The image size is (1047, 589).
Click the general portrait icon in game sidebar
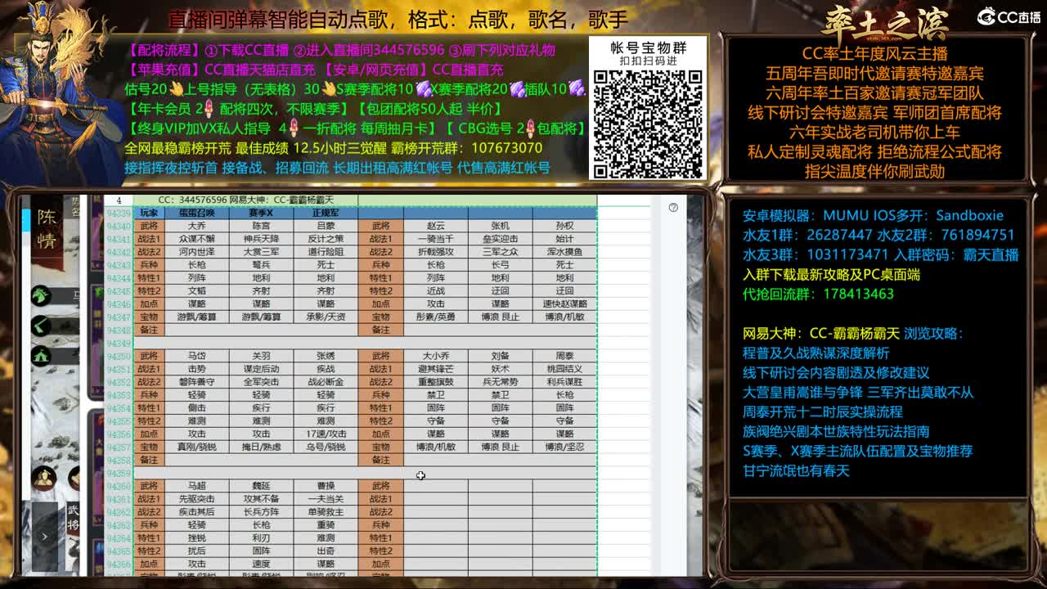43,478
